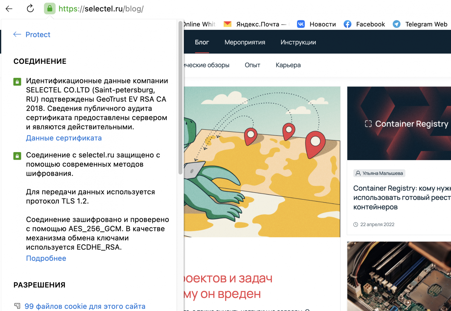Click the browser back arrow button
This screenshot has height=311, width=451.
coord(9,9)
